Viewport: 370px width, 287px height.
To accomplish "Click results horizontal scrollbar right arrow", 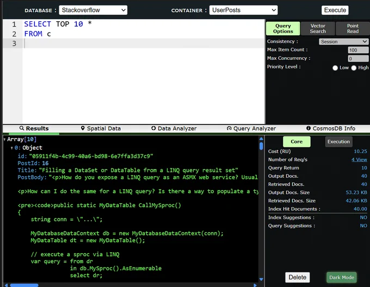I will coord(255,285).
